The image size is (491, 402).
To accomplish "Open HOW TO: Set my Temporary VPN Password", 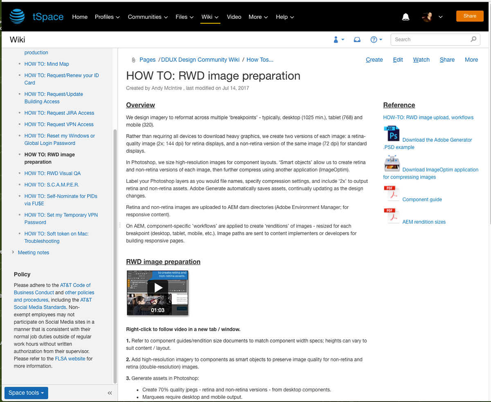I will point(61,219).
